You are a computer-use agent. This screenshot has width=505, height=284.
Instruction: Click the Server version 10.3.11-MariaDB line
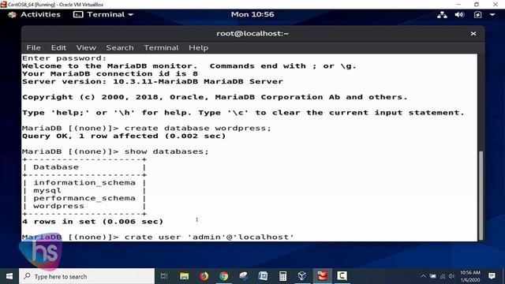tap(152, 81)
